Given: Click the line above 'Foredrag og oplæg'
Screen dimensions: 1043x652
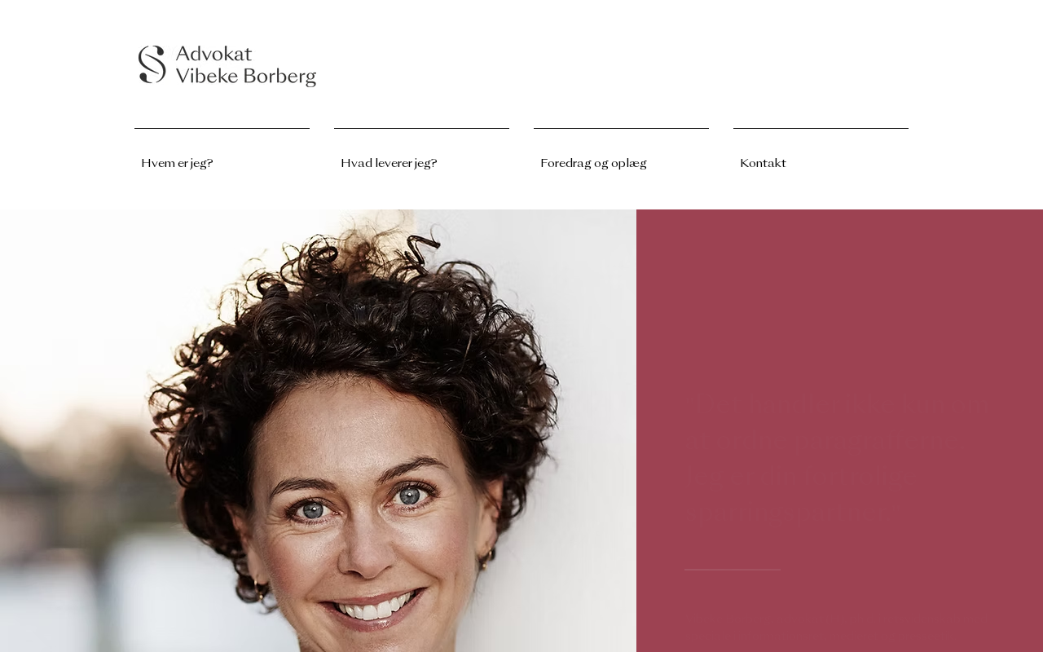Looking at the screenshot, I should pyautogui.click(x=621, y=128).
